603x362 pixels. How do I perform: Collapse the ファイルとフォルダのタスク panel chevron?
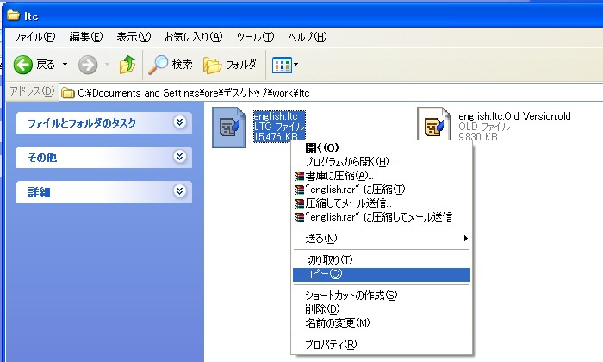tap(179, 122)
